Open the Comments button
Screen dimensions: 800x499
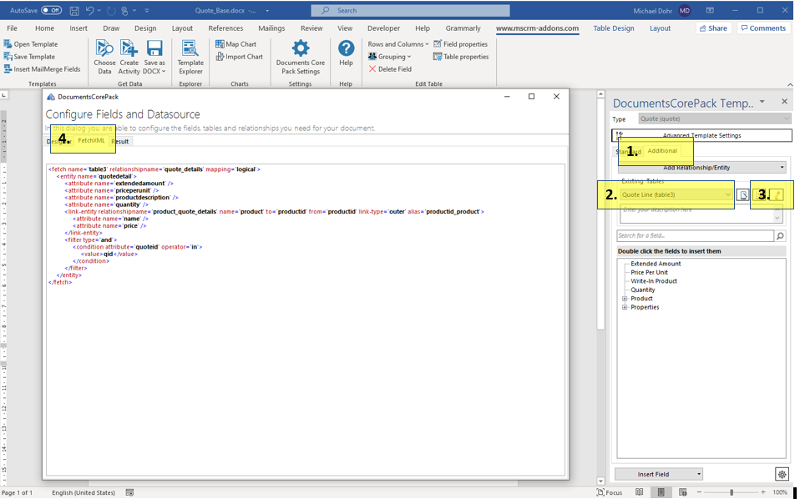point(763,28)
